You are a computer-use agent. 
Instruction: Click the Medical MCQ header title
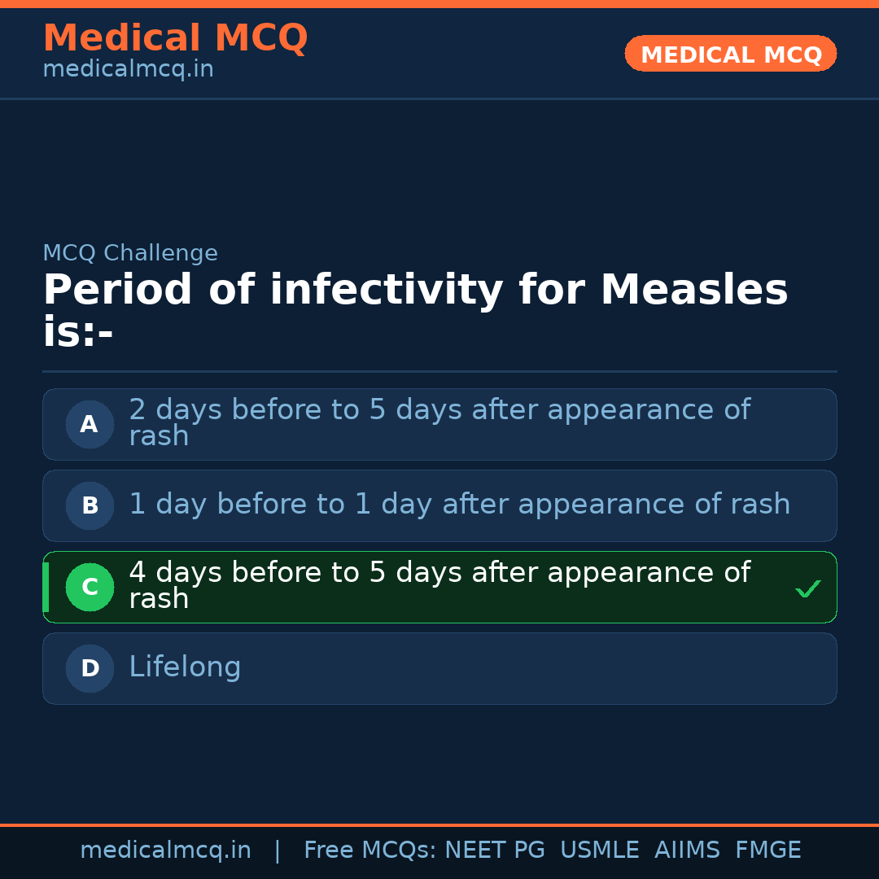point(175,38)
